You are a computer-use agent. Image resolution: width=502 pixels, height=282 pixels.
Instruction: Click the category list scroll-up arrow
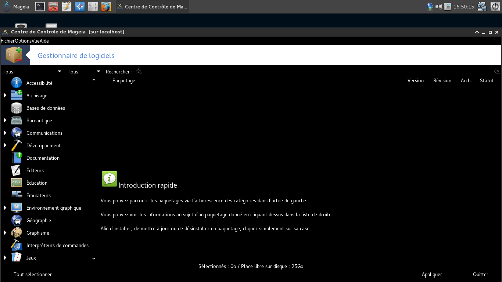pyautogui.click(x=94, y=80)
